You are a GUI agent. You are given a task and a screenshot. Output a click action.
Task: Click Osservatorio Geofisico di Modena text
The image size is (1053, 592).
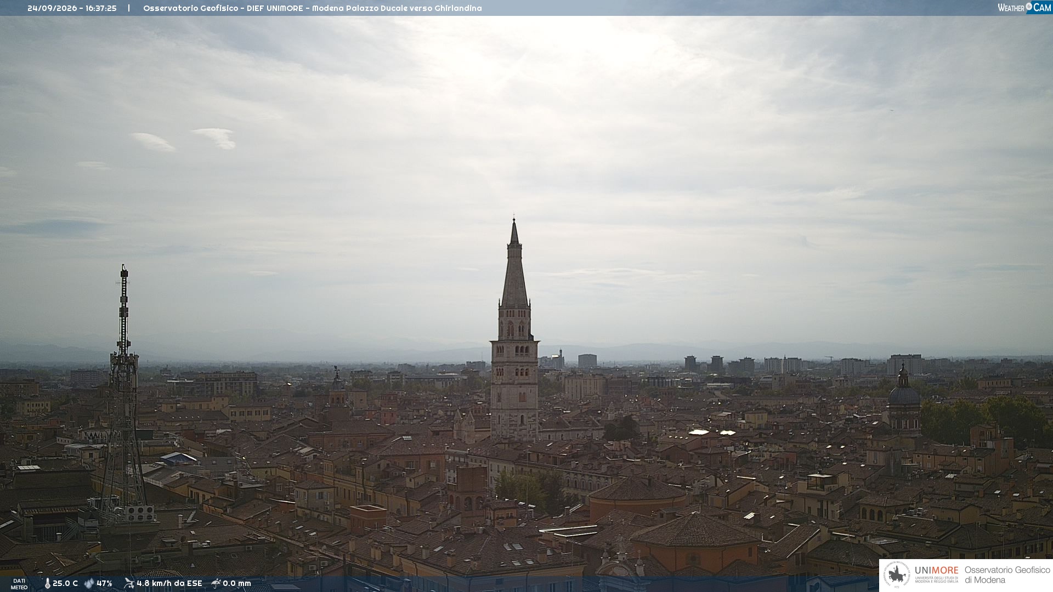click(1007, 575)
